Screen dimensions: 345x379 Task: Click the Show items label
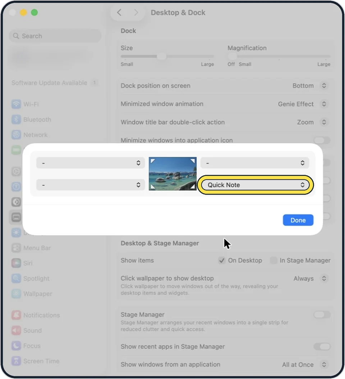coord(137,260)
